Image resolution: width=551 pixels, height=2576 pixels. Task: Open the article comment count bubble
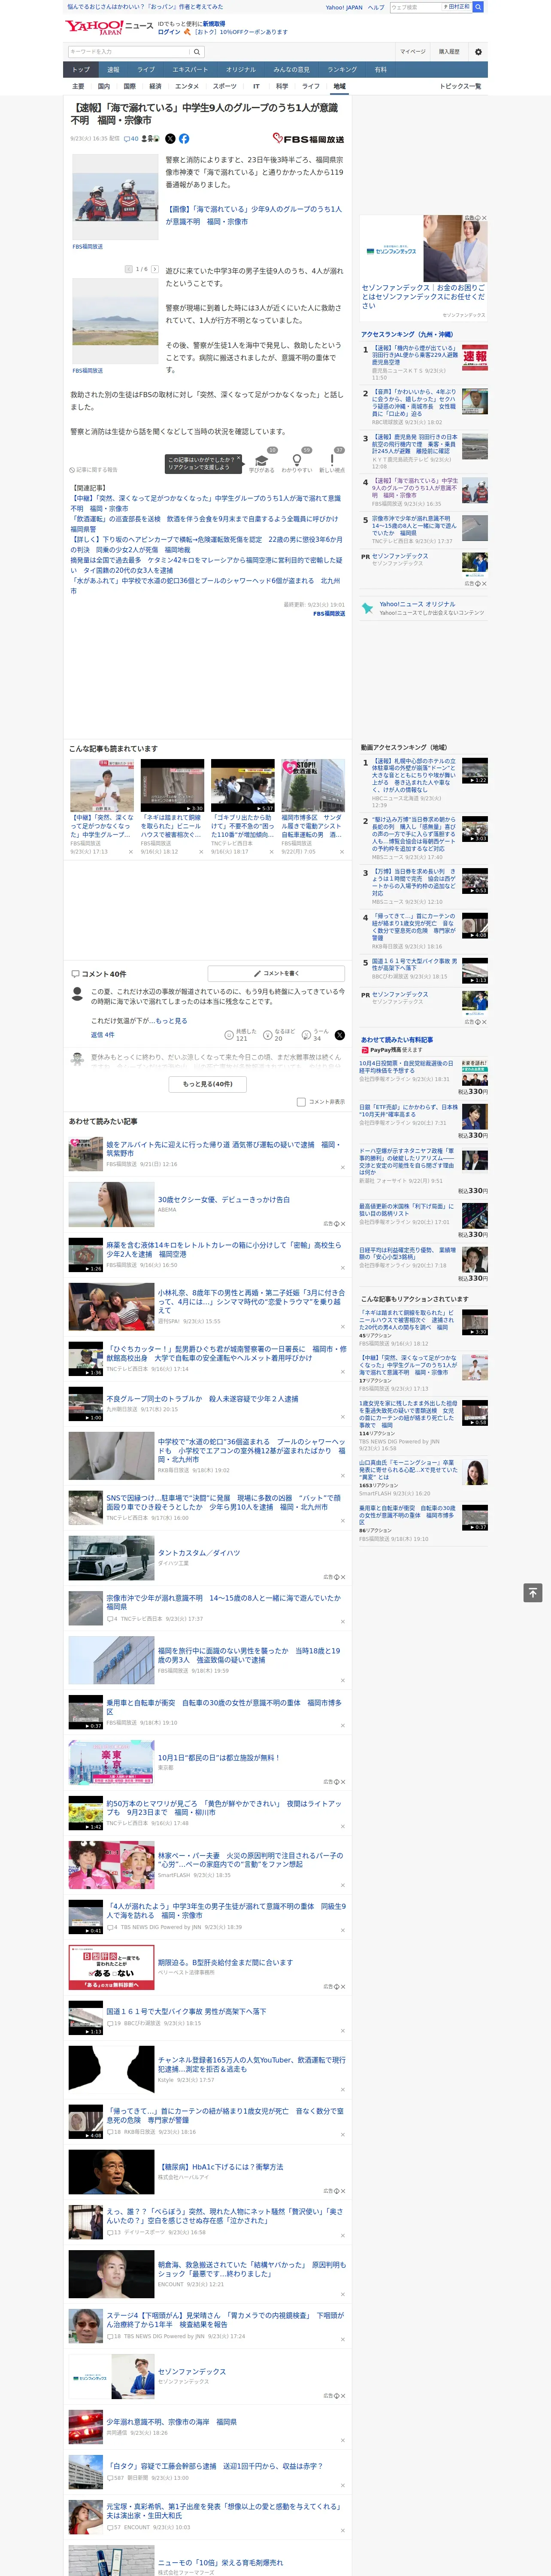point(131,139)
